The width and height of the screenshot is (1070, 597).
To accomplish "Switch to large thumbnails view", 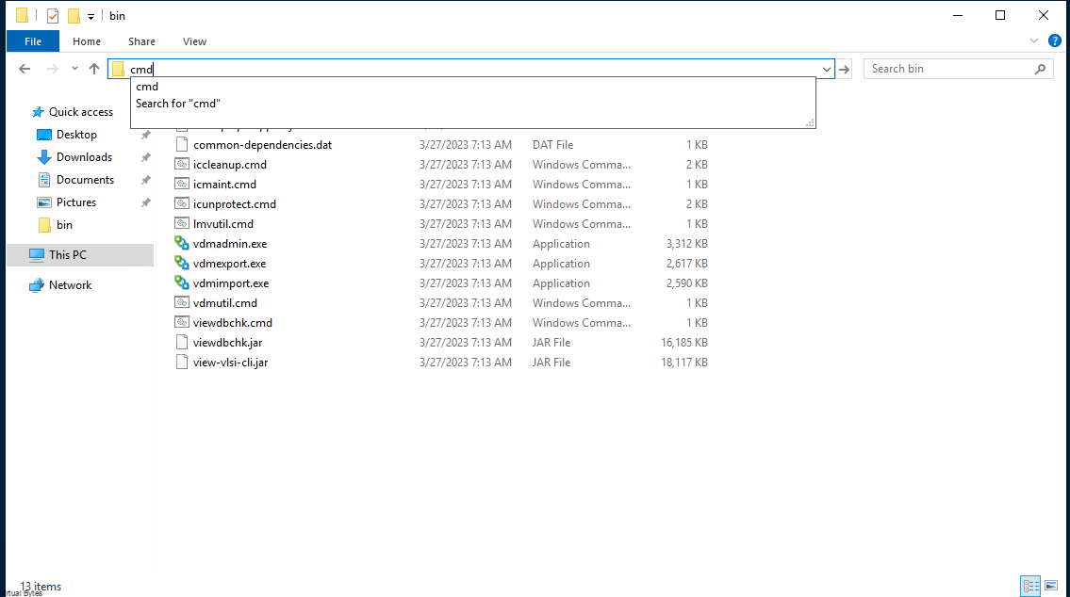I will tap(1050, 586).
